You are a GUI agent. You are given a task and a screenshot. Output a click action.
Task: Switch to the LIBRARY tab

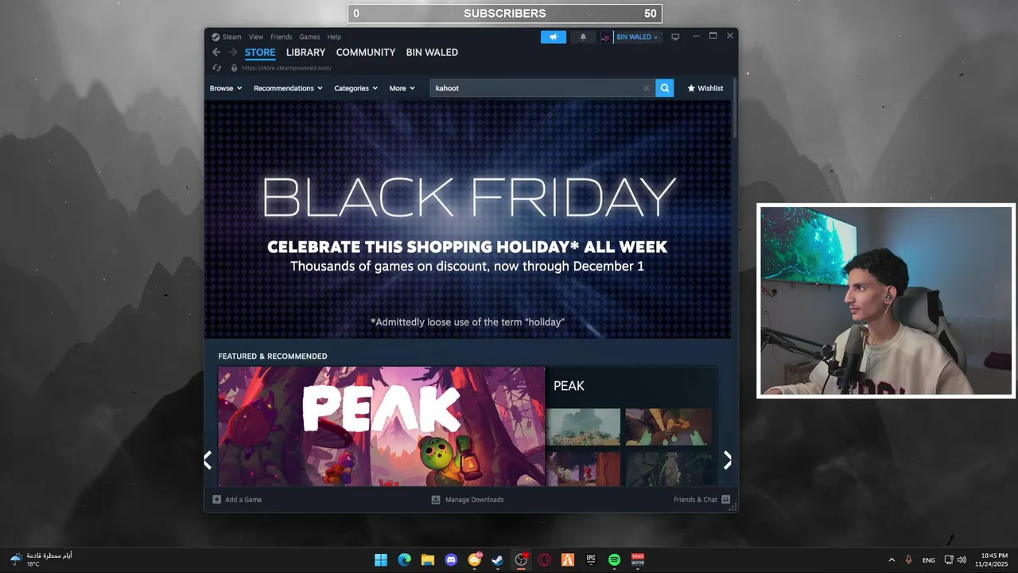click(x=305, y=53)
